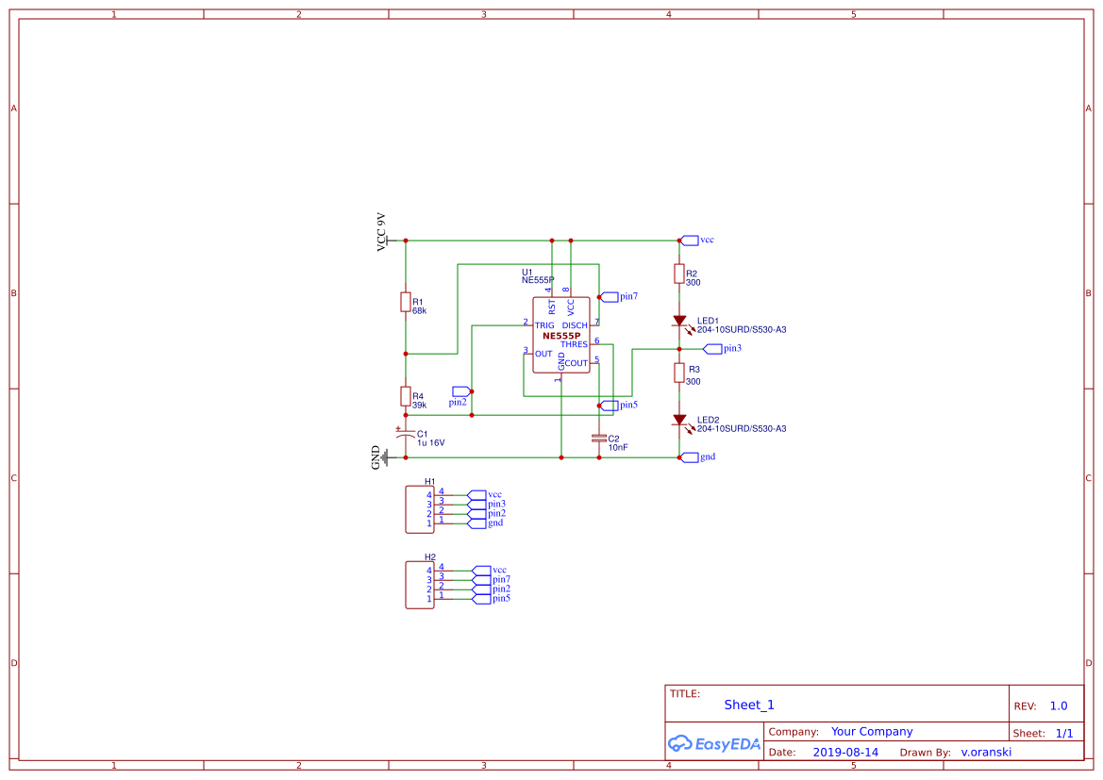Select header connector H2 symbol
Screen dimensions: 1103x780
click(418, 584)
